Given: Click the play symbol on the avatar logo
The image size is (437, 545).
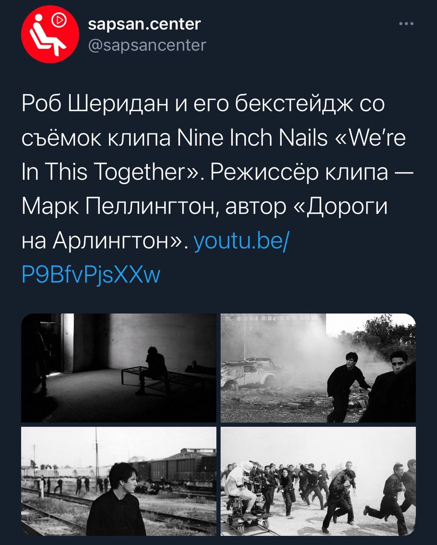Looking at the screenshot, I should point(59,20).
